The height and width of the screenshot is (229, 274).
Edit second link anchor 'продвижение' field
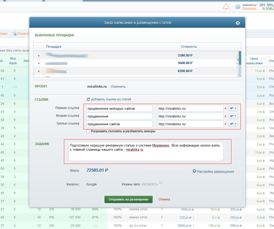tap(120, 116)
